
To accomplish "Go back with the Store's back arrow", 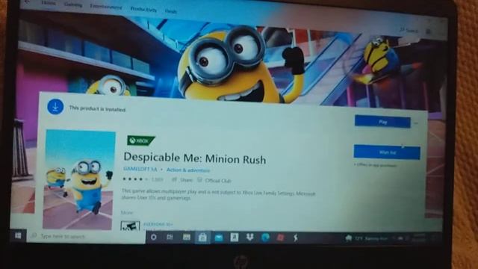I will [27, 1].
